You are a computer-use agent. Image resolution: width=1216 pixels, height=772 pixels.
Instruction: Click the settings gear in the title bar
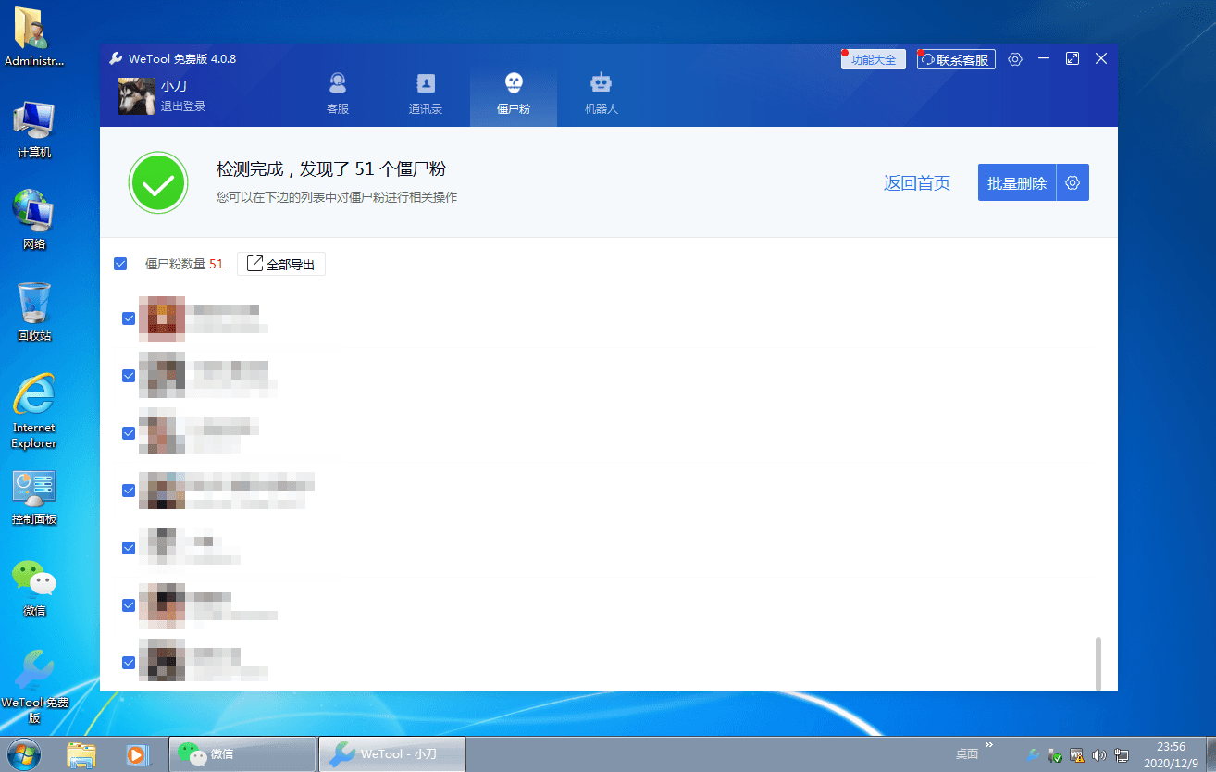(1014, 58)
